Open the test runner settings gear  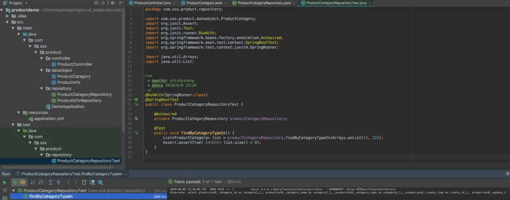click(100, 182)
